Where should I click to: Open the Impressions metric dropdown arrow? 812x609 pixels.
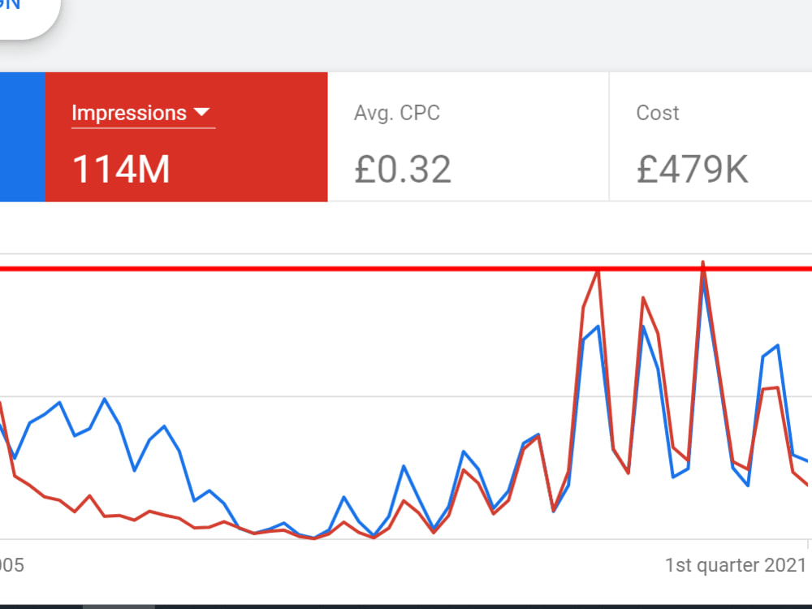coord(201,112)
